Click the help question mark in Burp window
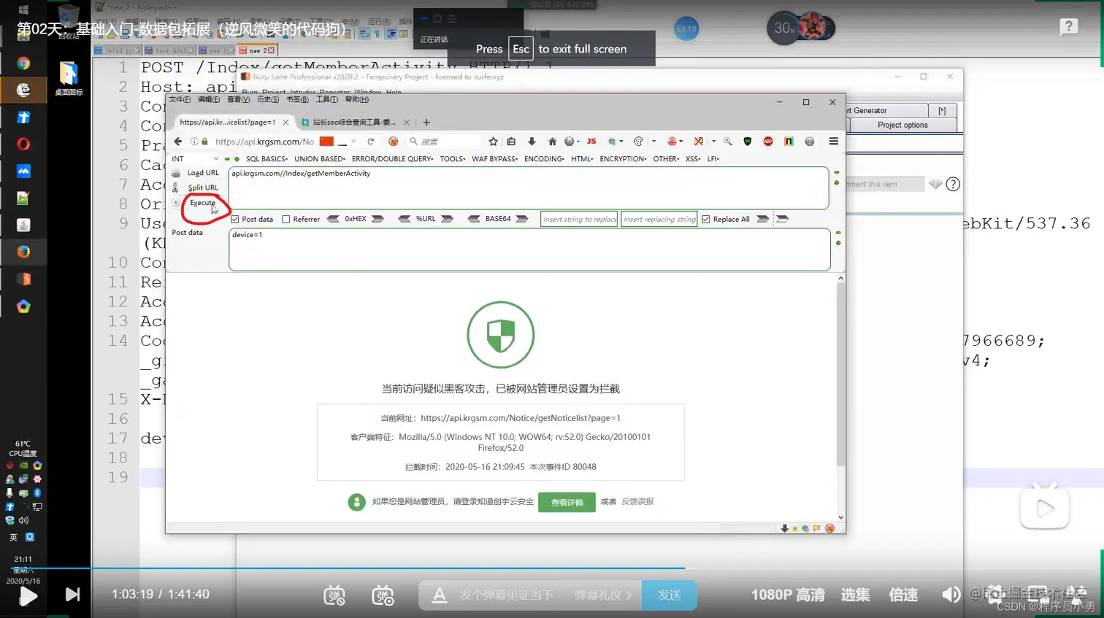Image resolution: width=1104 pixels, height=618 pixels. point(953,184)
